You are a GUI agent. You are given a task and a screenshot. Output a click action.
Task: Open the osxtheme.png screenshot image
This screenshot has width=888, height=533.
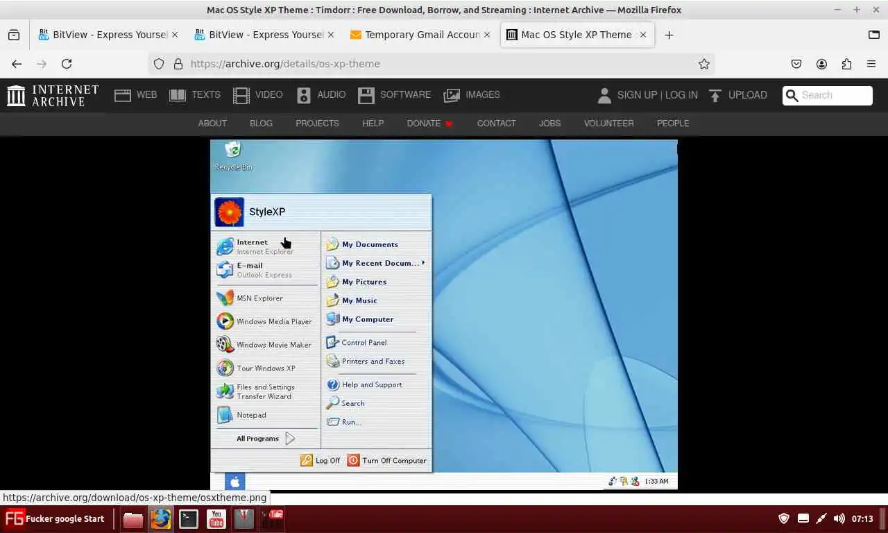click(x=444, y=315)
